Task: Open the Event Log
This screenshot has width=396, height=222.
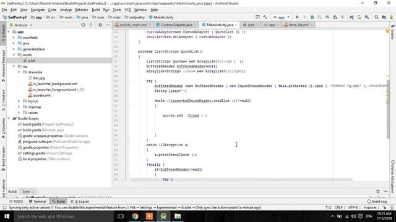Action: [x=377, y=202]
